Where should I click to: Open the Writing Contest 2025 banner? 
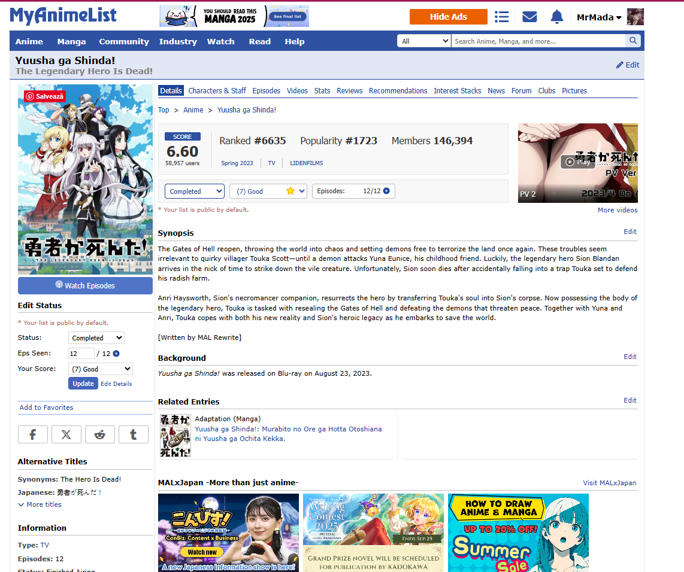click(x=373, y=533)
